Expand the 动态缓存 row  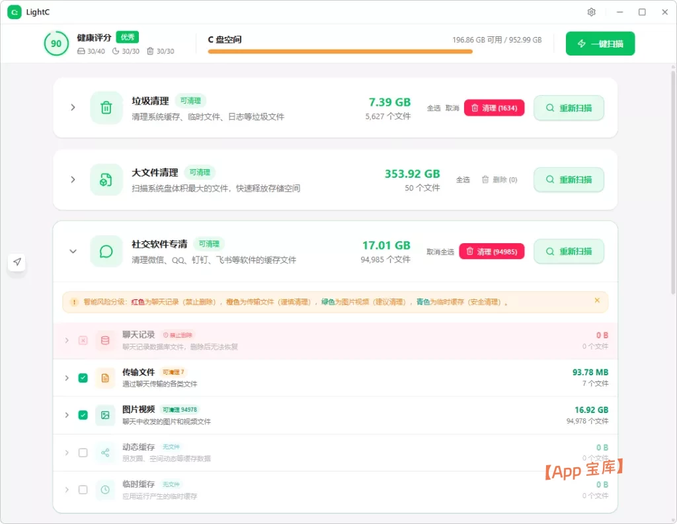[x=67, y=453]
